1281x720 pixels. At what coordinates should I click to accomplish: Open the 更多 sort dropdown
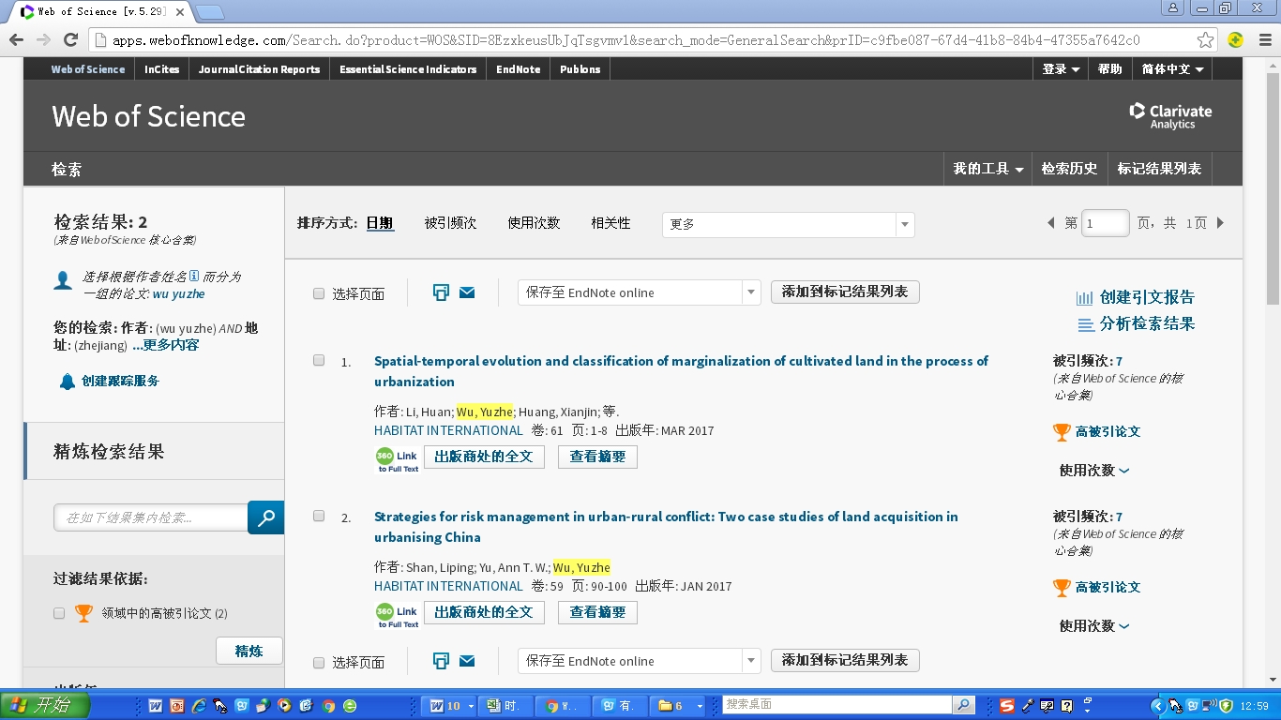point(788,224)
